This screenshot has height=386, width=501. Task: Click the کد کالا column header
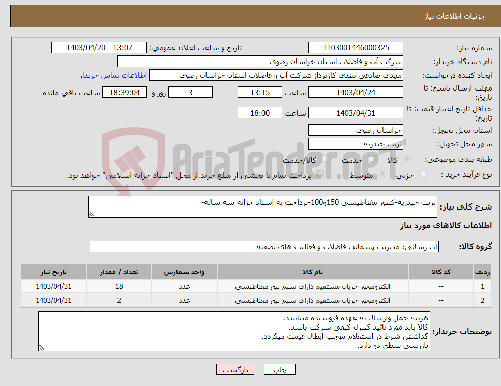[x=441, y=272]
